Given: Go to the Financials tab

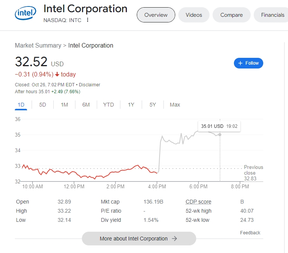Looking at the screenshot, I should point(273,15).
